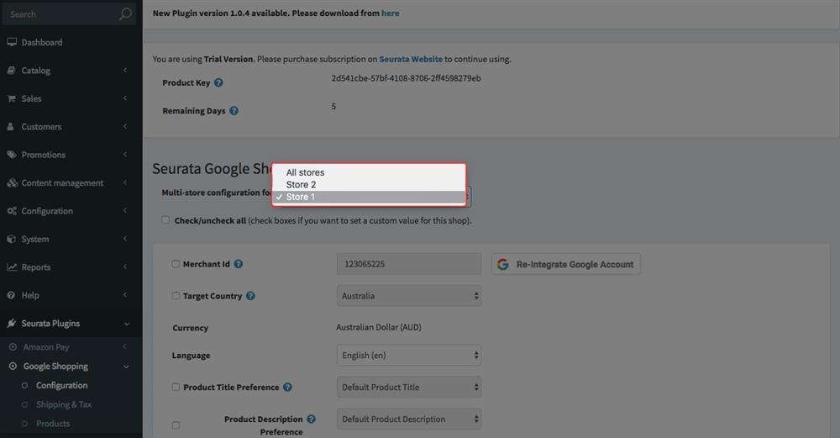Image resolution: width=840 pixels, height=438 pixels.
Task: Click the Merchant Id field 123065225
Action: (409, 264)
